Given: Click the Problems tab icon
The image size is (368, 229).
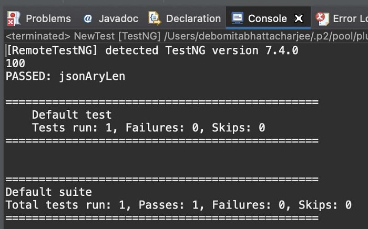Looking at the screenshot, I should point(14,19).
